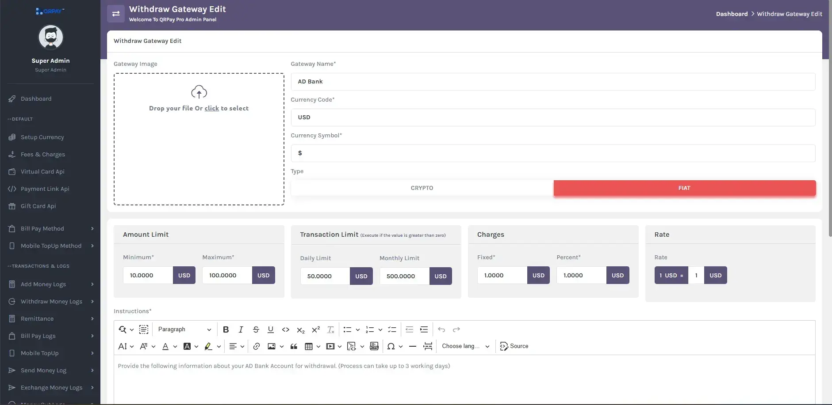Click the strikethrough icon in toolbar

click(x=256, y=329)
